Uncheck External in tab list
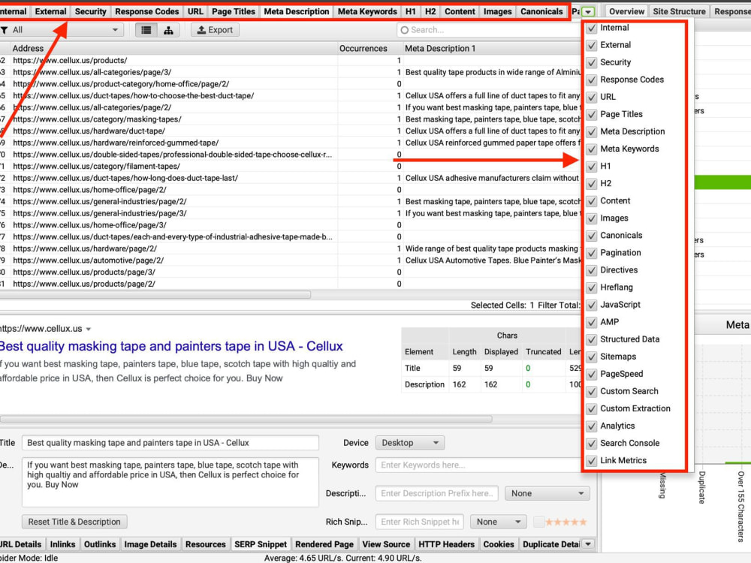751x563 pixels. pyautogui.click(x=592, y=45)
